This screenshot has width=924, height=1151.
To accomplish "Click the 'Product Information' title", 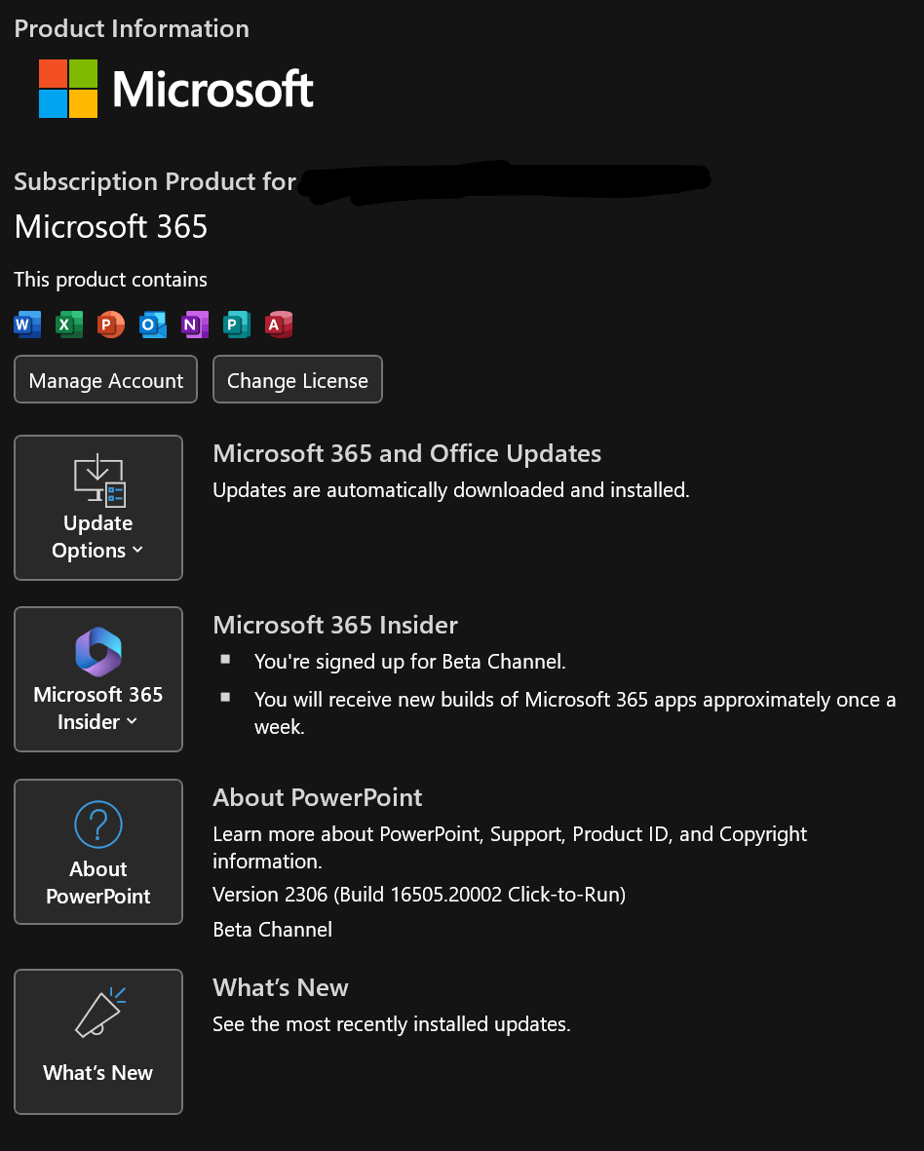I will 132,28.
